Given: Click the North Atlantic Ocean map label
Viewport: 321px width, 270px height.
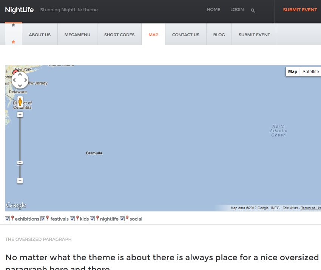Looking at the screenshot, I should pos(278,131).
